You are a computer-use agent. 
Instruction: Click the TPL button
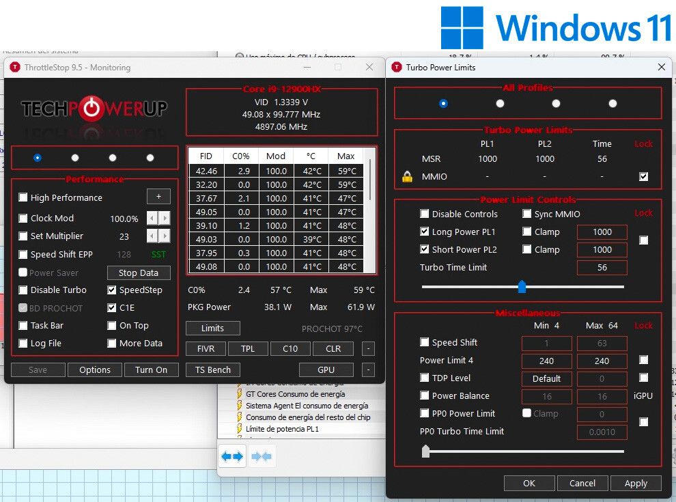point(248,349)
